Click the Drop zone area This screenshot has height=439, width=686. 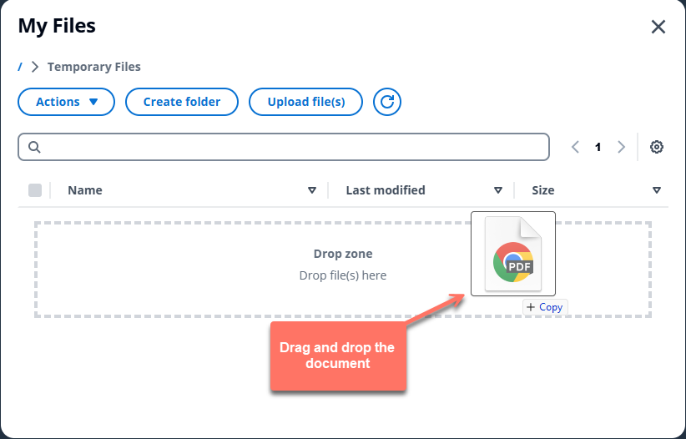[343, 270]
